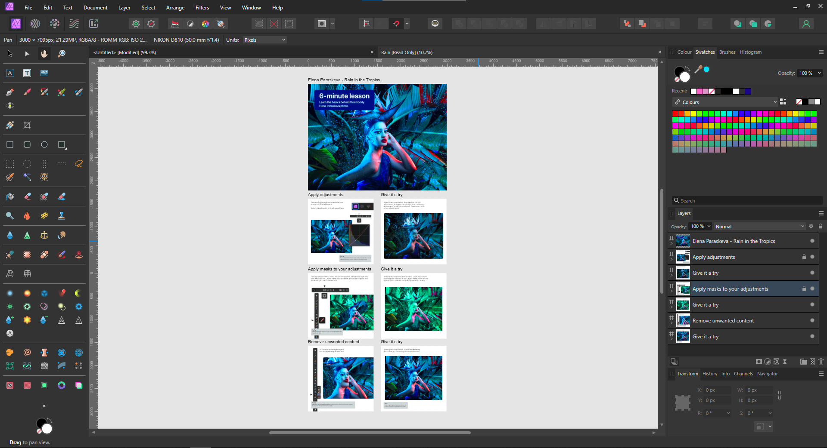Select the Zoom tool magnifier
827x448 pixels.
pos(62,54)
